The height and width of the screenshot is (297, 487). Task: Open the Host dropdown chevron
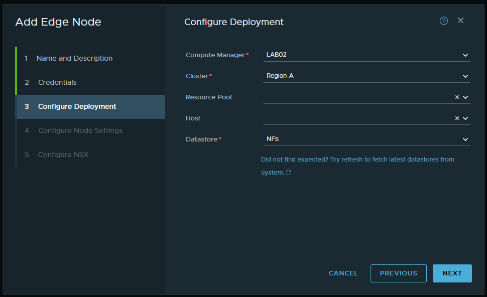click(465, 118)
